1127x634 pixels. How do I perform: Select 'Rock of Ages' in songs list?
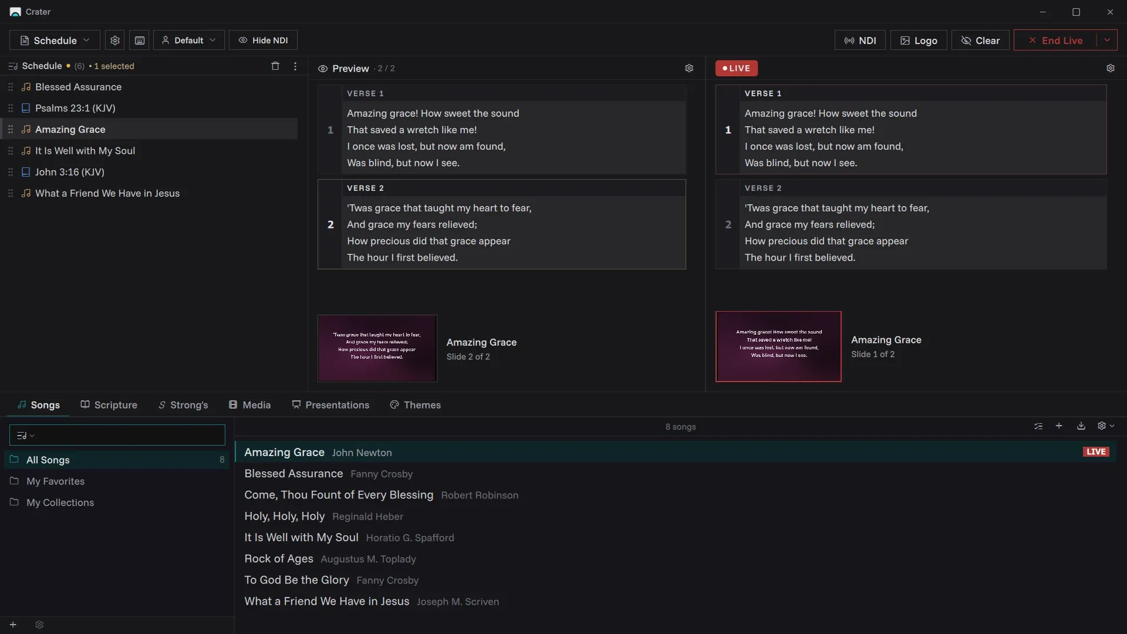click(676, 559)
